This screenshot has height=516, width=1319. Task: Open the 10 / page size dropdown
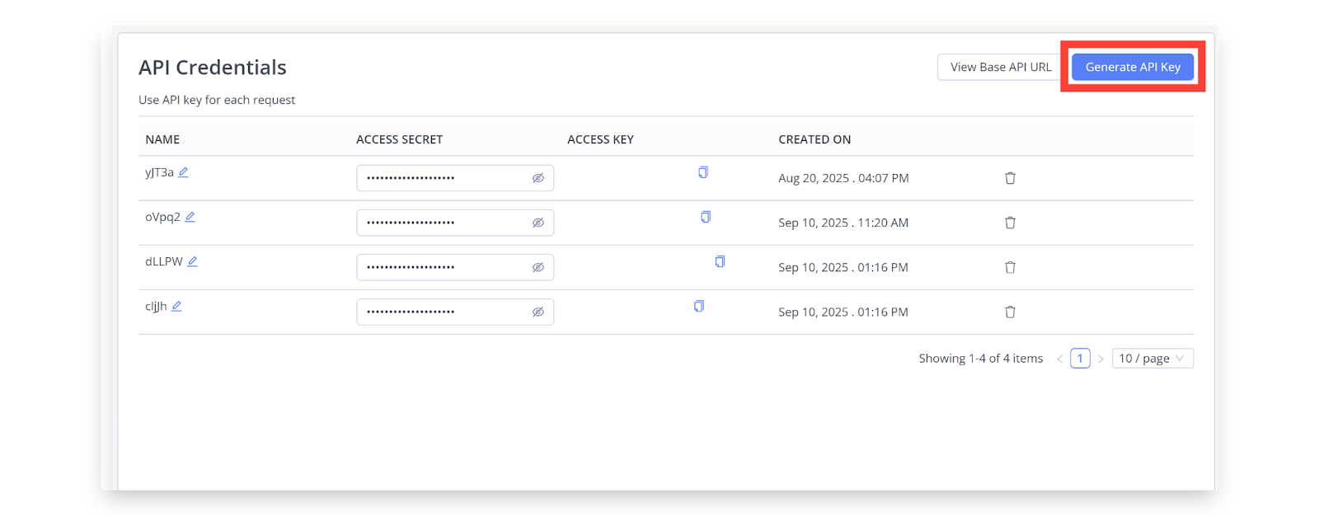[1152, 359]
